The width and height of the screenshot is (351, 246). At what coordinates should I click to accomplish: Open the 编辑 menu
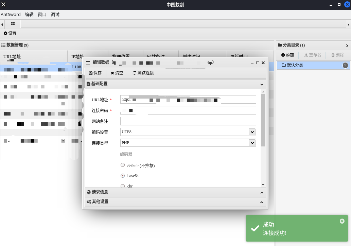[x=29, y=15]
